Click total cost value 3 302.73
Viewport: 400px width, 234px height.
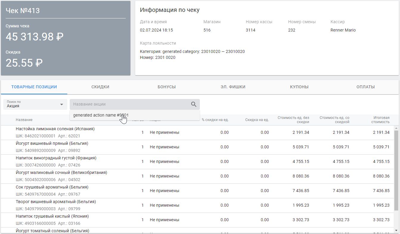coord(381,220)
